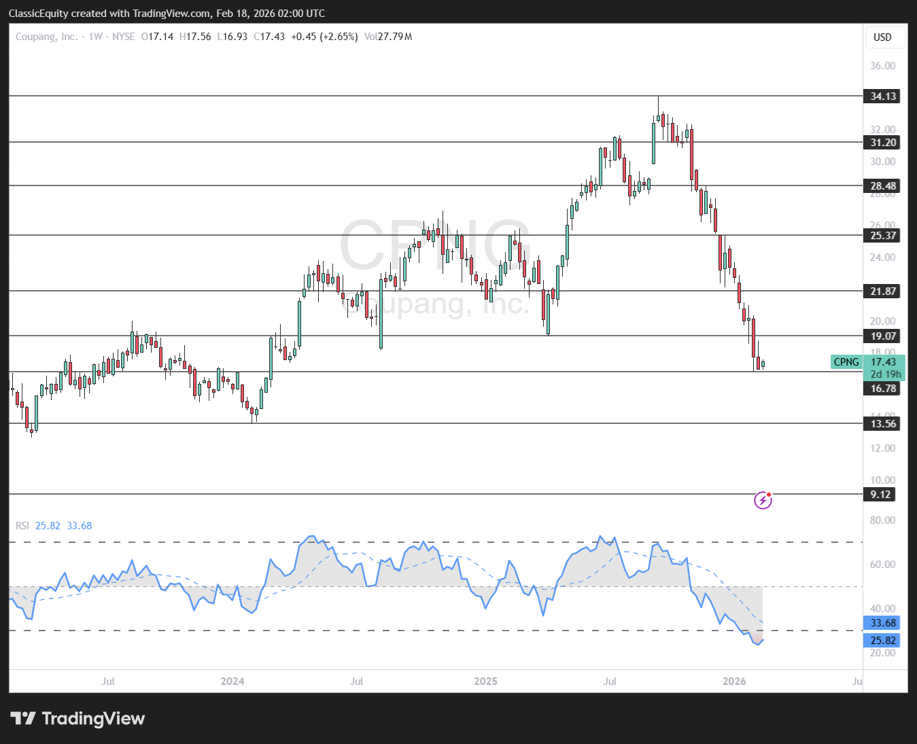Select the 13.56 price level label
Viewport: 917px width, 744px height.
pyautogui.click(x=883, y=424)
